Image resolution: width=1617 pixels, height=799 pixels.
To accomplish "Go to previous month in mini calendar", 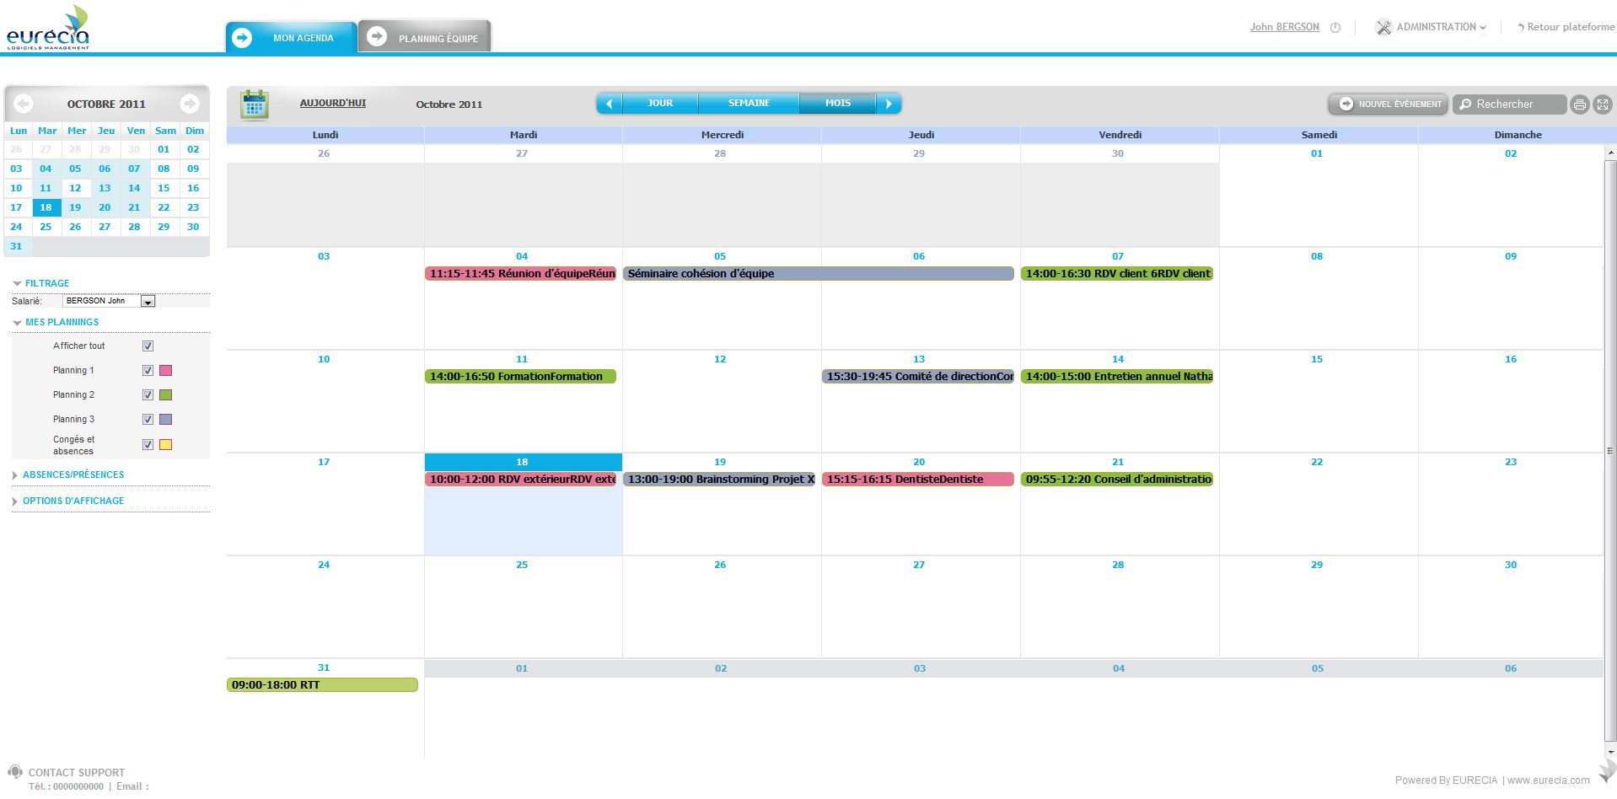I will pyautogui.click(x=24, y=104).
